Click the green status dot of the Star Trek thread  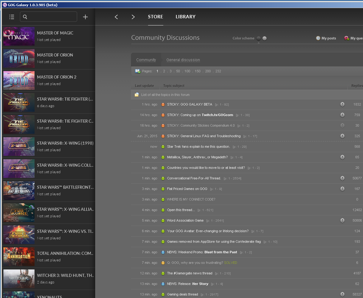[x=163, y=147]
